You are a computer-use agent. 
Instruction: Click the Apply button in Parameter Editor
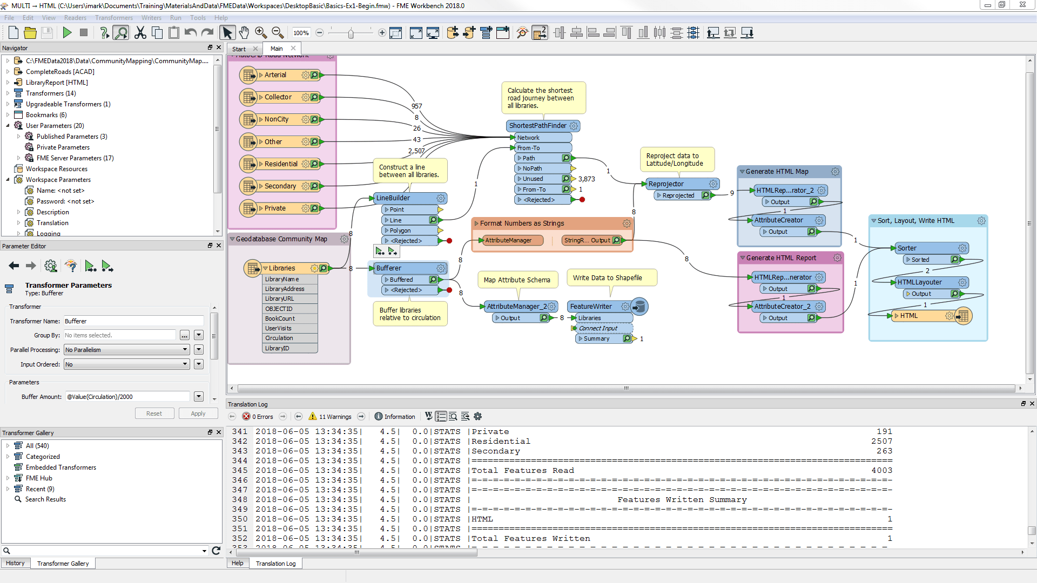(x=198, y=413)
